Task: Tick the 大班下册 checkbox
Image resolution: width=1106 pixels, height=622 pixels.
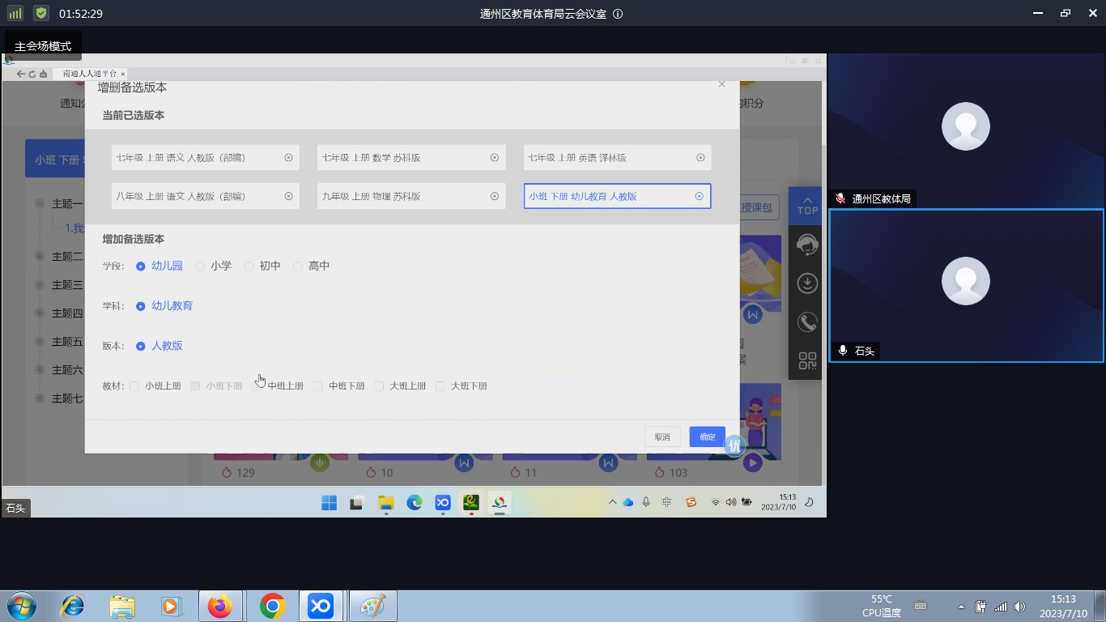Action: tap(440, 386)
